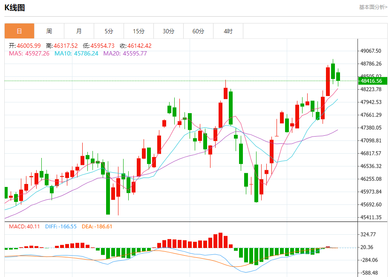Image resolution: width=392 pixels, height=277 pixels.
Task: Click the MA10: 45786.24 indicator label
Action: click(x=76, y=54)
